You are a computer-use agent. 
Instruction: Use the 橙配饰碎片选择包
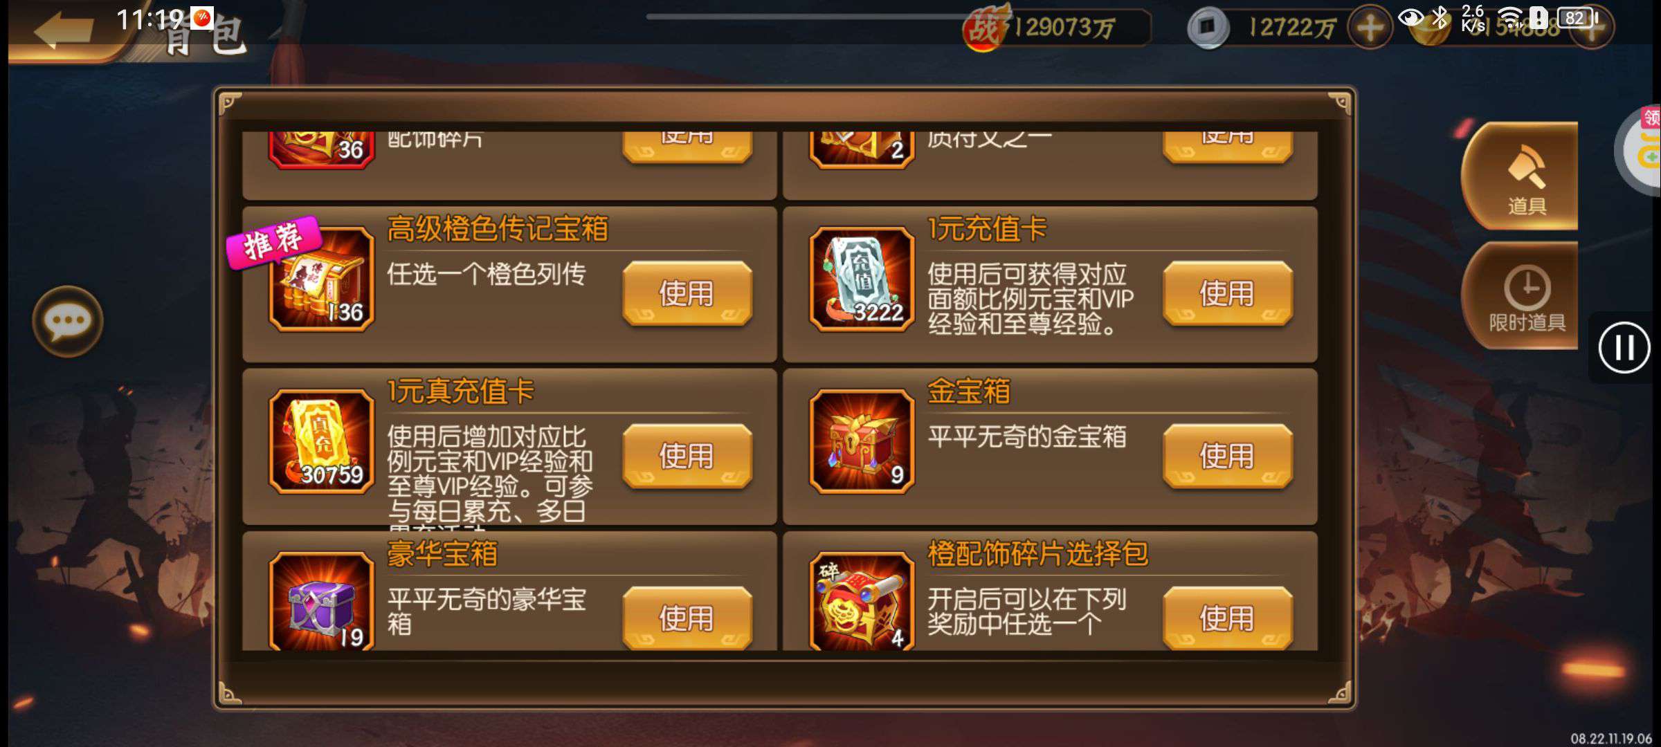1227,618
